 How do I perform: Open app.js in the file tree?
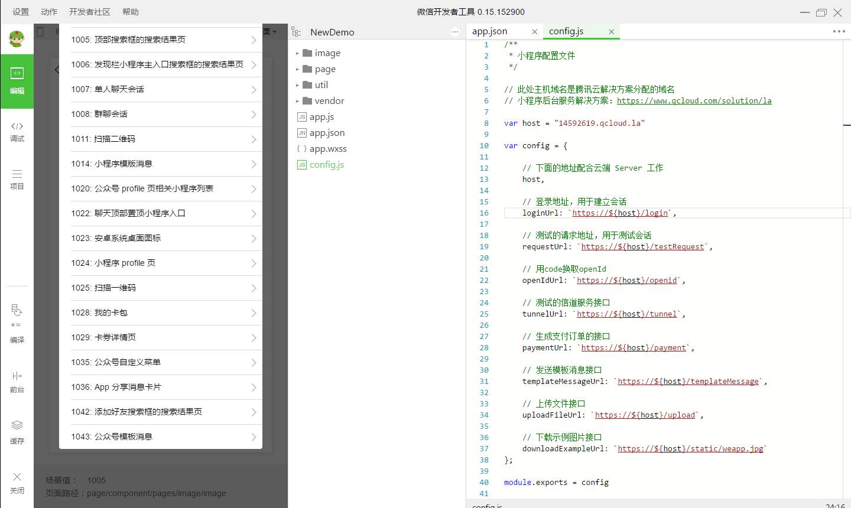[x=321, y=117]
